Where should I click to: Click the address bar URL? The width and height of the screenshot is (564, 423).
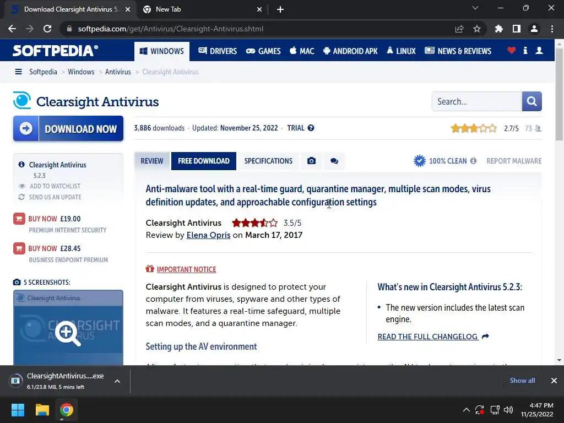[x=171, y=29]
